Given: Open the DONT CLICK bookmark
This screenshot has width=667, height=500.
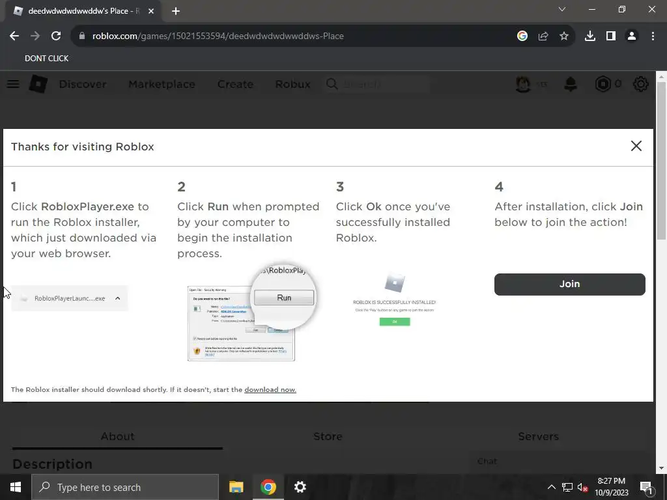Looking at the screenshot, I should 46,58.
